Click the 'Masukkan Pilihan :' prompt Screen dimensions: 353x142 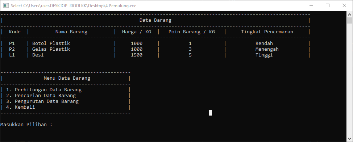[x=26, y=125]
